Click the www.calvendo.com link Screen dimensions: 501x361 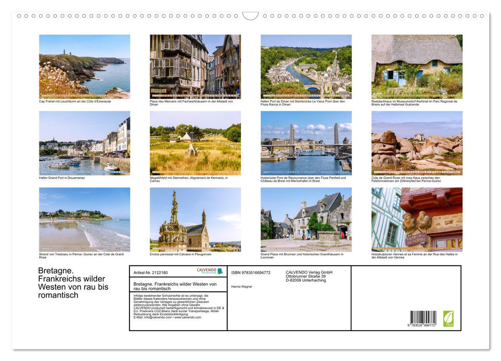pyautogui.click(x=189, y=318)
